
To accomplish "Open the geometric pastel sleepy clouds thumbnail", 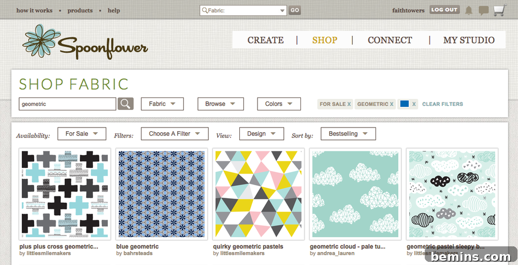I will click(452, 194).
